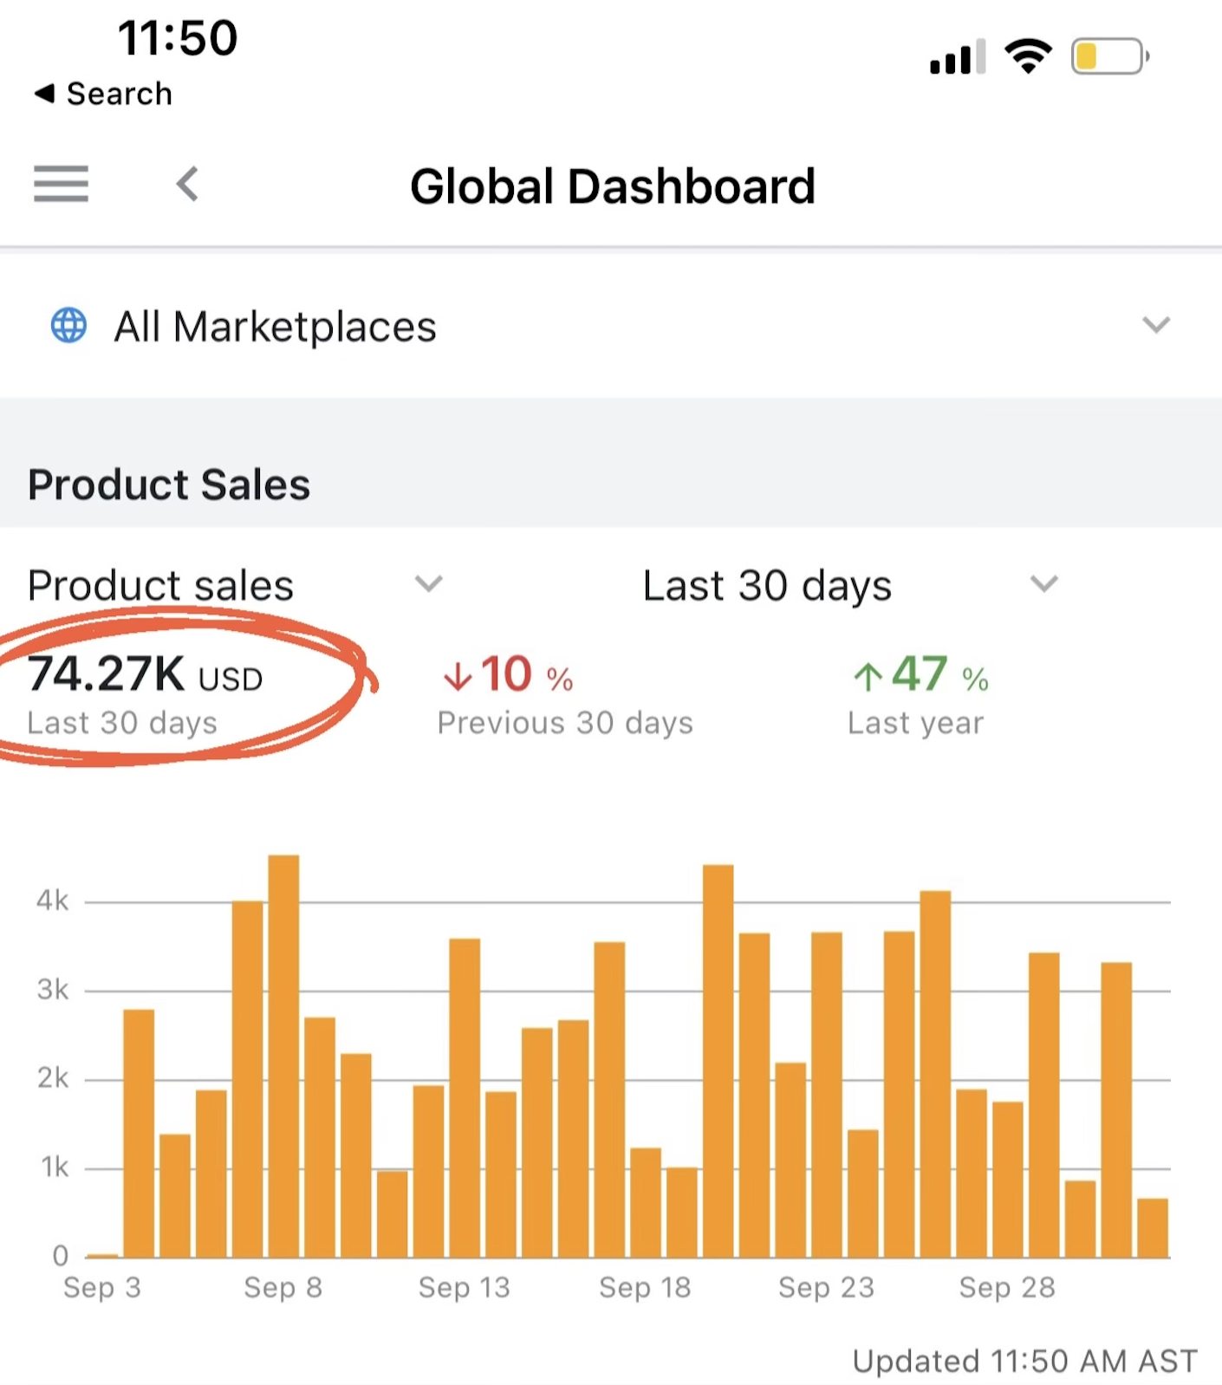Return to Search via top-left link

click(104, 94)
